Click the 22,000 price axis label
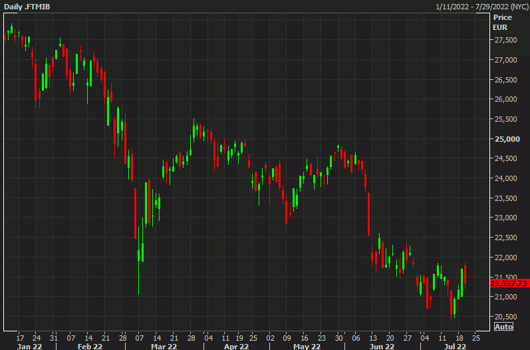The height and width of the screenshot is (350, 530). tap(505, 258)
